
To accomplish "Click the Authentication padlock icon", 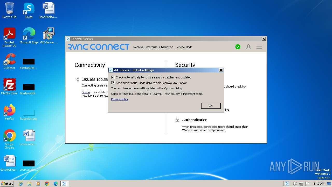I will click(x=177, y=120).
